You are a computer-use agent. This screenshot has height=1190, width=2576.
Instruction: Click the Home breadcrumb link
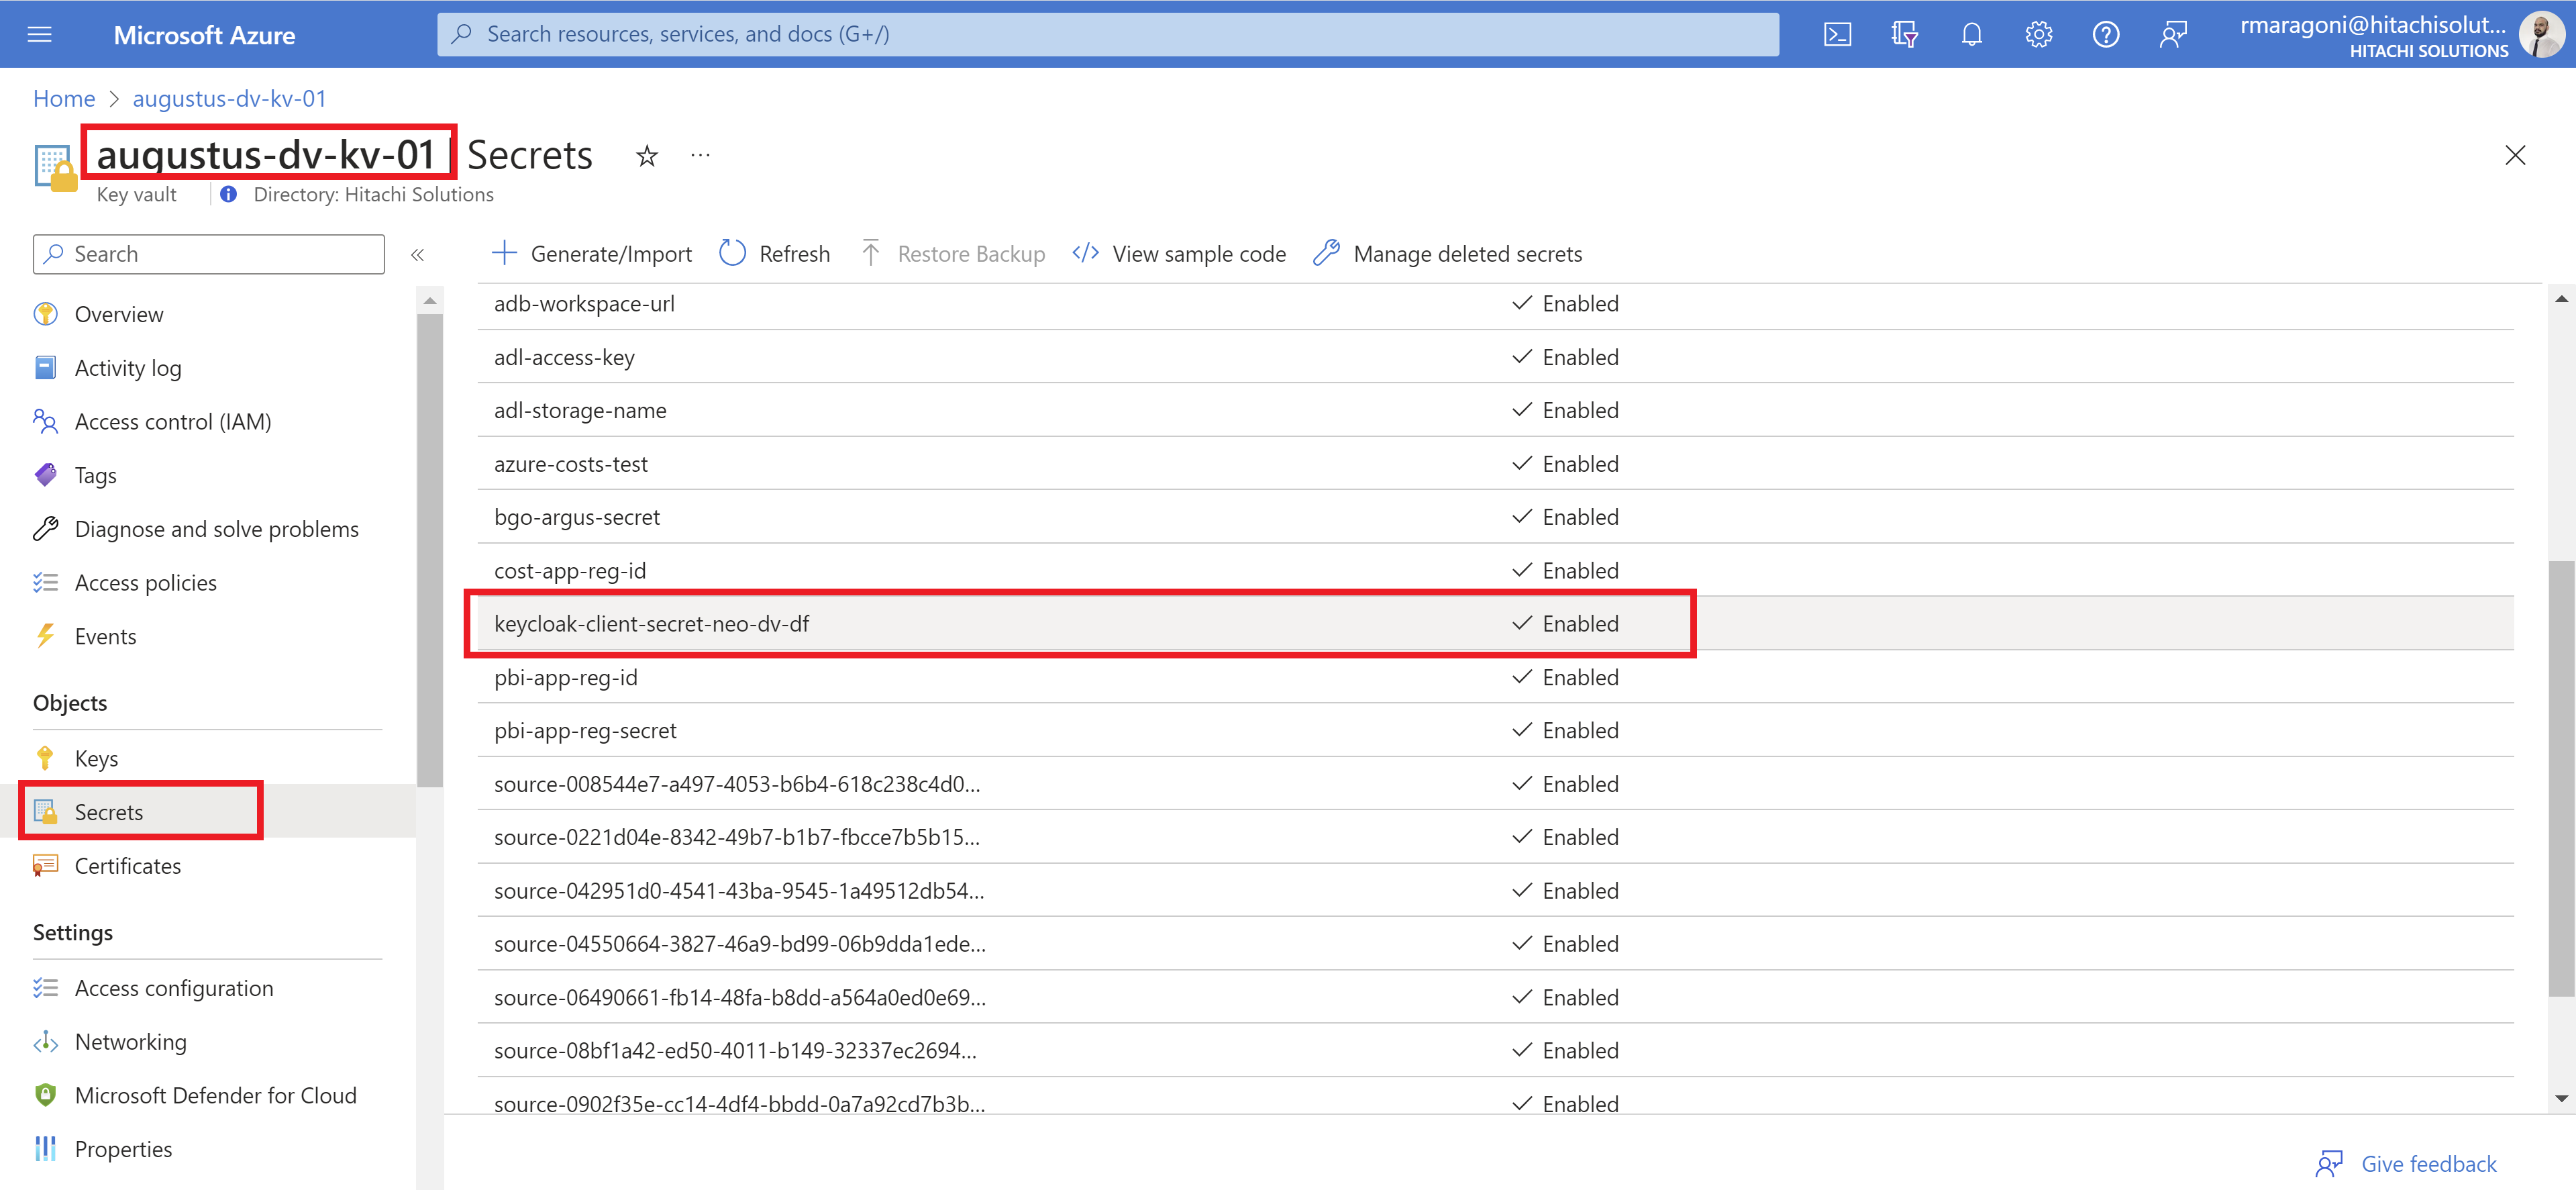(64, 99)
